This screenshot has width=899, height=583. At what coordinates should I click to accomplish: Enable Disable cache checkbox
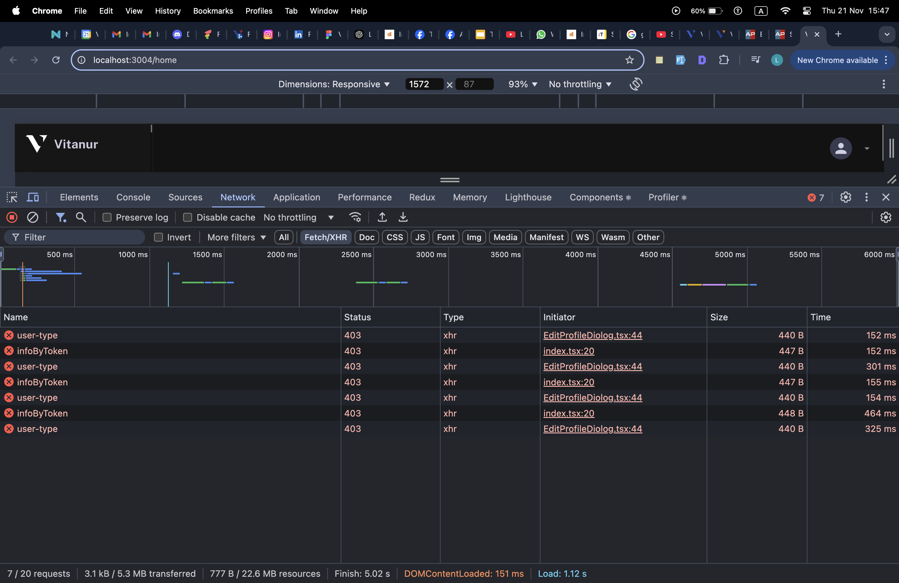coord(187,218)
